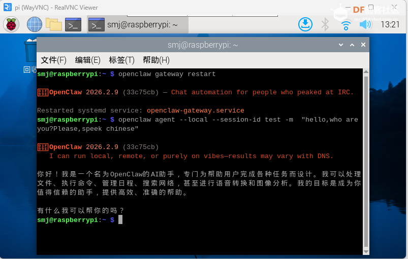408x259 pixels.
Task: Open the Raspberry Pi main menu
Action: coord(11,25)
